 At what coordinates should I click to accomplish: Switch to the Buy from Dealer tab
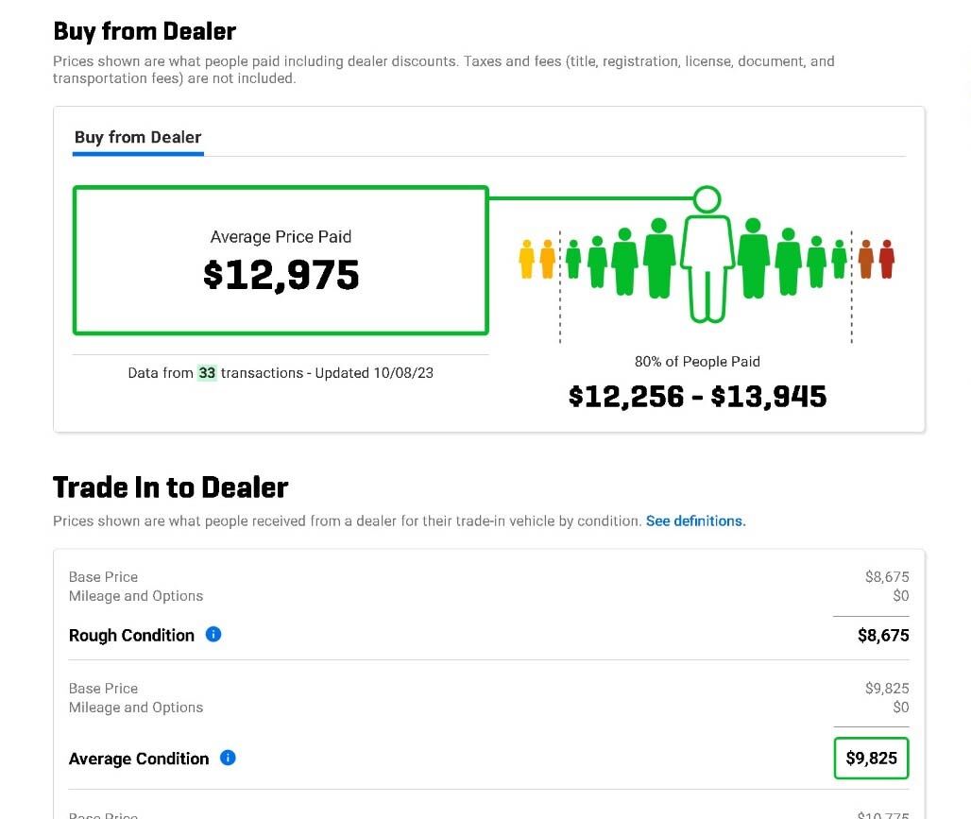click(138, 138)
